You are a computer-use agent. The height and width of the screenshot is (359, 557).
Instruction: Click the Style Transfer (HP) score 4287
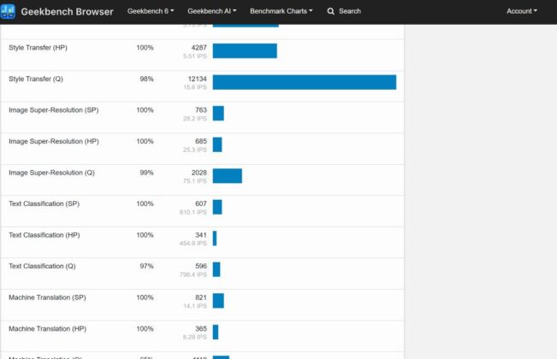tap(199, 48)
